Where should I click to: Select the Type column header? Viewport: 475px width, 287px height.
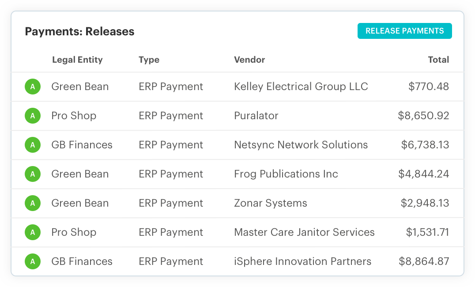click(149, 60)
